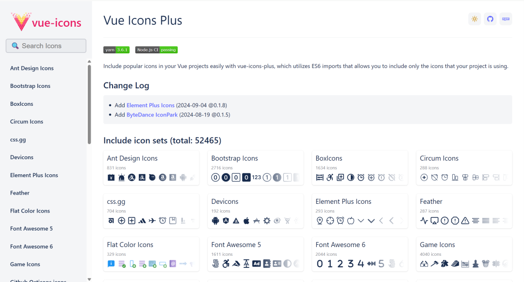Follow the Element Plus Icons changelog link

150,105
